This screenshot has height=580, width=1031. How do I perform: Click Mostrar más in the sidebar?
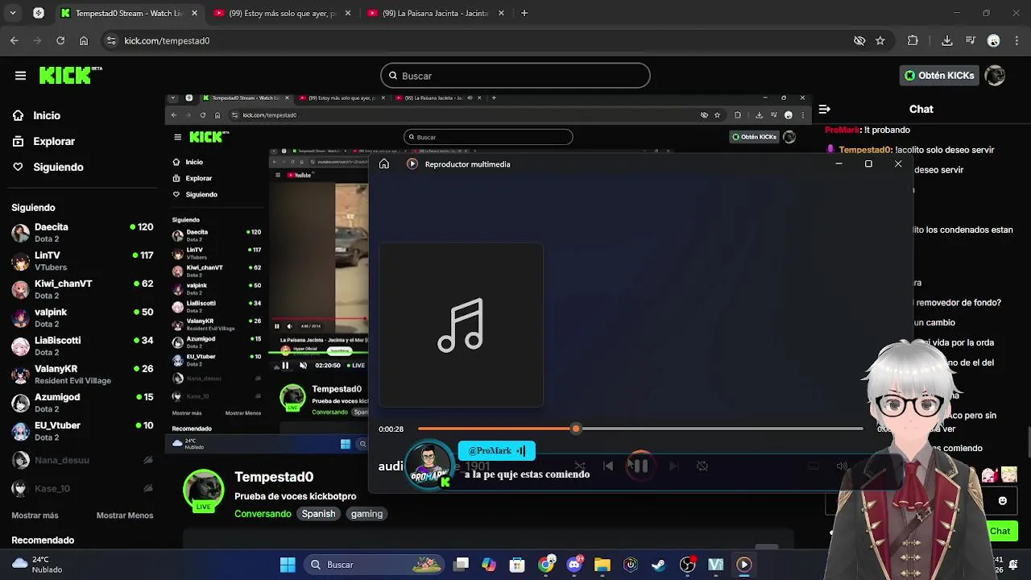(x=35, y=516)
